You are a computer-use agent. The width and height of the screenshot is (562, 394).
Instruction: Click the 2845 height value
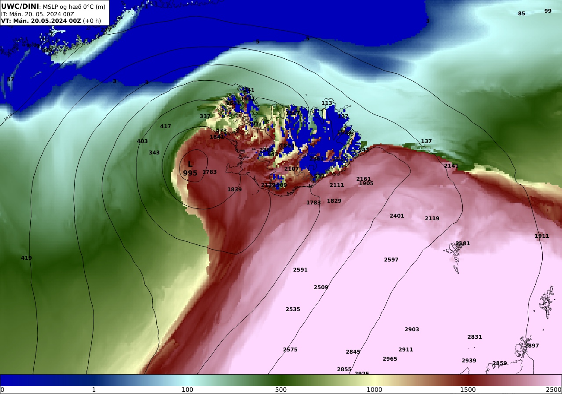coord(353,352)
